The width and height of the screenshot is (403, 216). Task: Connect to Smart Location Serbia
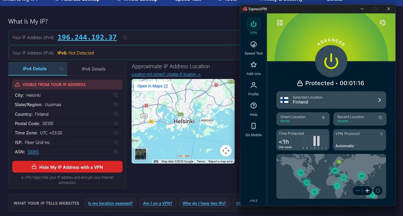click(303, 119)
